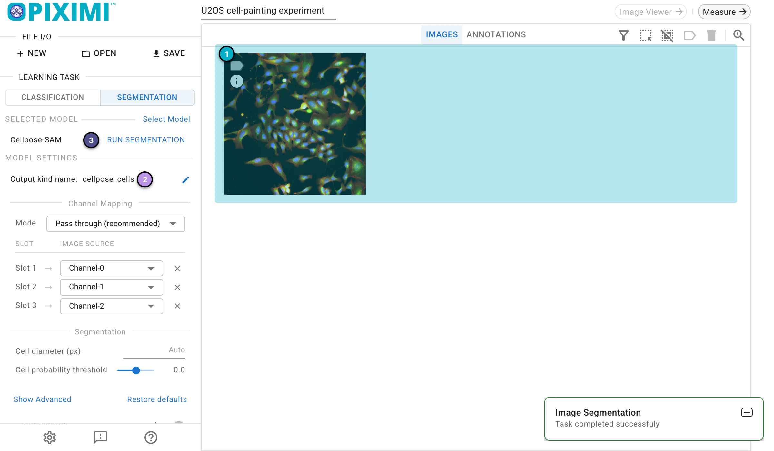Open the send feedback icon
This screenshot has width=774, height=451.
100,437
